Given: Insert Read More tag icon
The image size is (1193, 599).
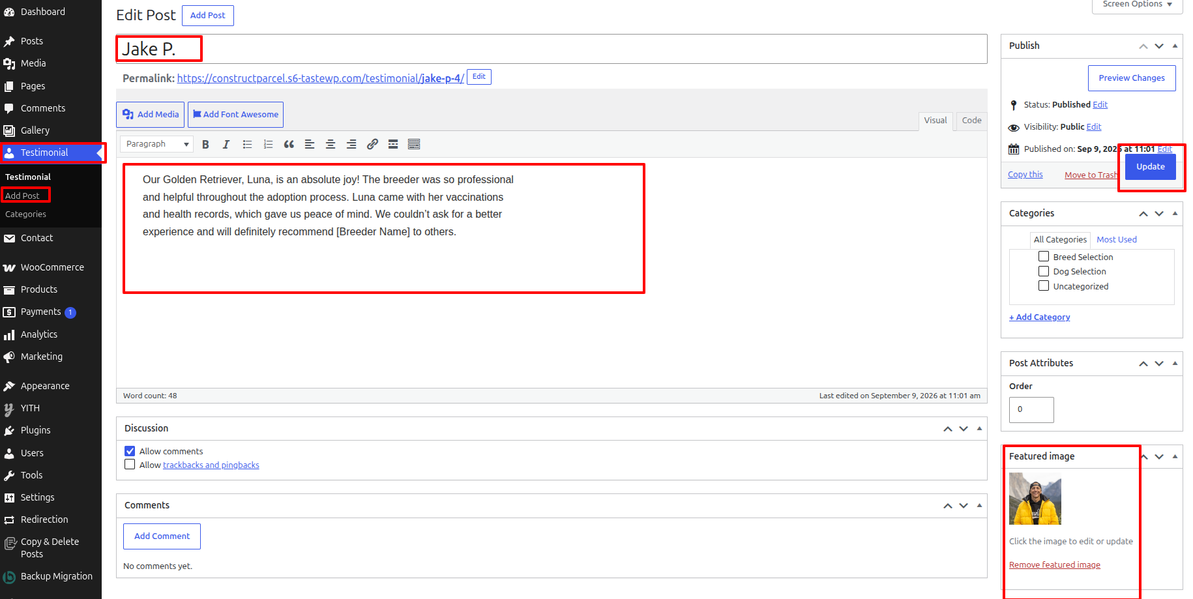Looking at the screenshot, I should pyautogui.click(x=393, y=144).
